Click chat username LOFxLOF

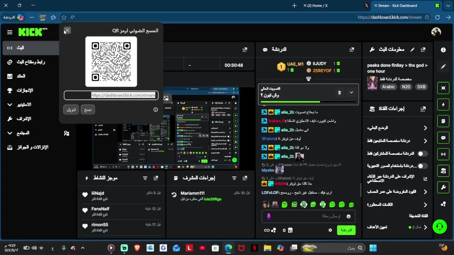(x=270, y=193)
